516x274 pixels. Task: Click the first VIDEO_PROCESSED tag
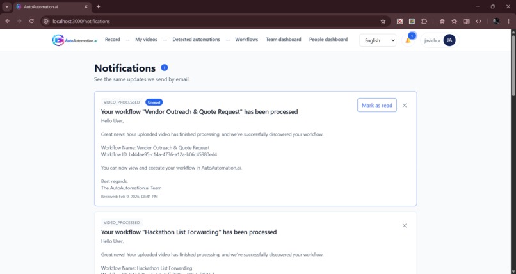coord(122,102)
